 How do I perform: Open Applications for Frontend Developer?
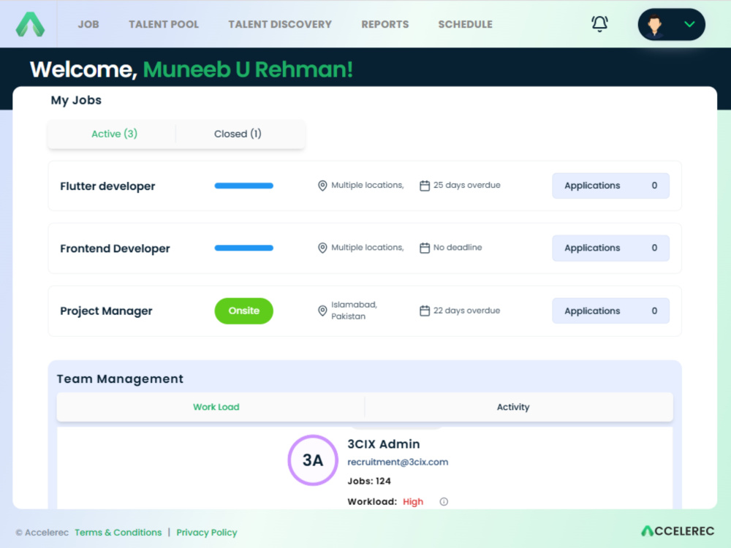(610, 248)
